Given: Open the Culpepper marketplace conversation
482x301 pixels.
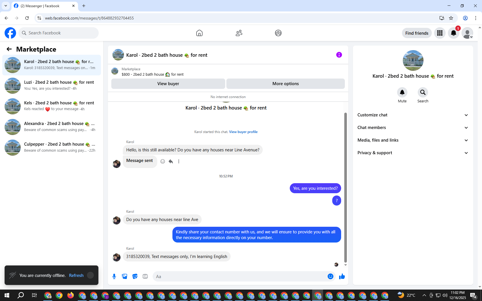Looking at the screenshot, I should [x=52, y=148].
